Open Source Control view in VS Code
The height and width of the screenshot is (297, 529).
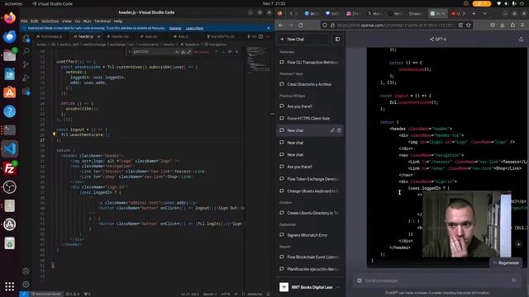(26, 64)
